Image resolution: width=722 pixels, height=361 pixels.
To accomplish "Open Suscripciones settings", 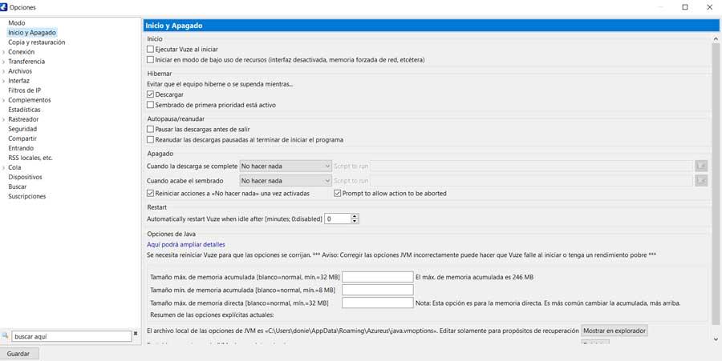I will [x=26, y=197].
